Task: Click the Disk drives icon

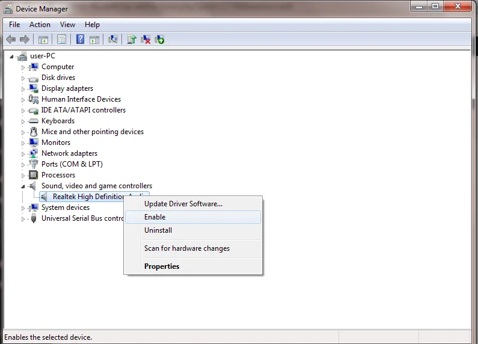Action: 34,78
